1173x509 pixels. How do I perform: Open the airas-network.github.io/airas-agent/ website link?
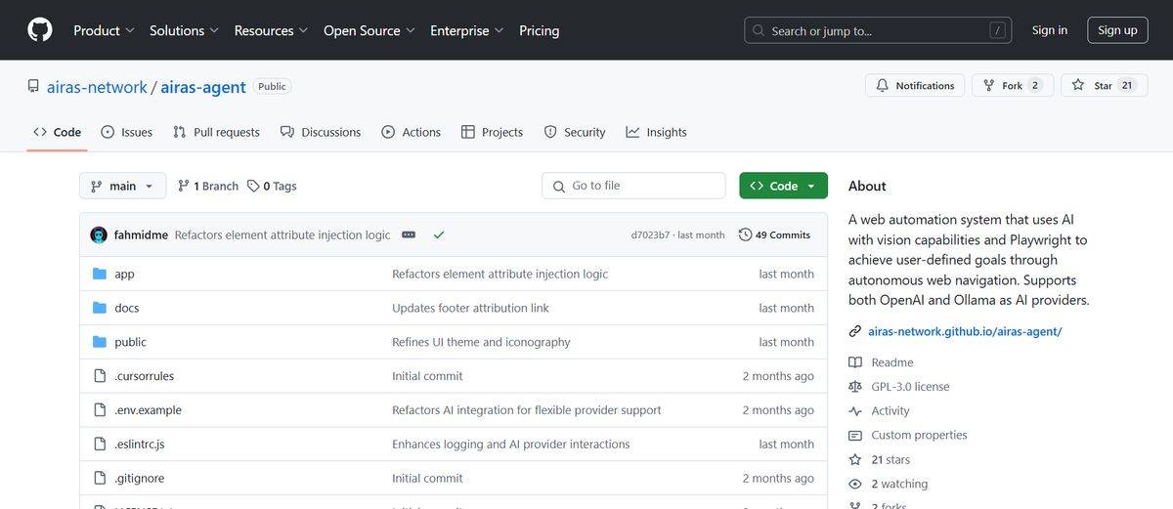click(965, 331)
